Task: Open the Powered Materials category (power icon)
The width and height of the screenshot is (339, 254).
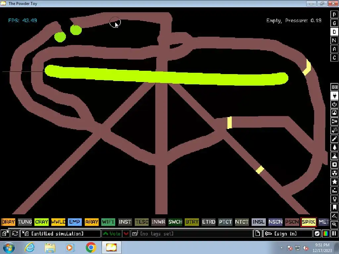Action: (x=334, y=104)
